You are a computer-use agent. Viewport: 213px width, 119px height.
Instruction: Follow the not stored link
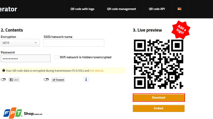pos(96,71)
